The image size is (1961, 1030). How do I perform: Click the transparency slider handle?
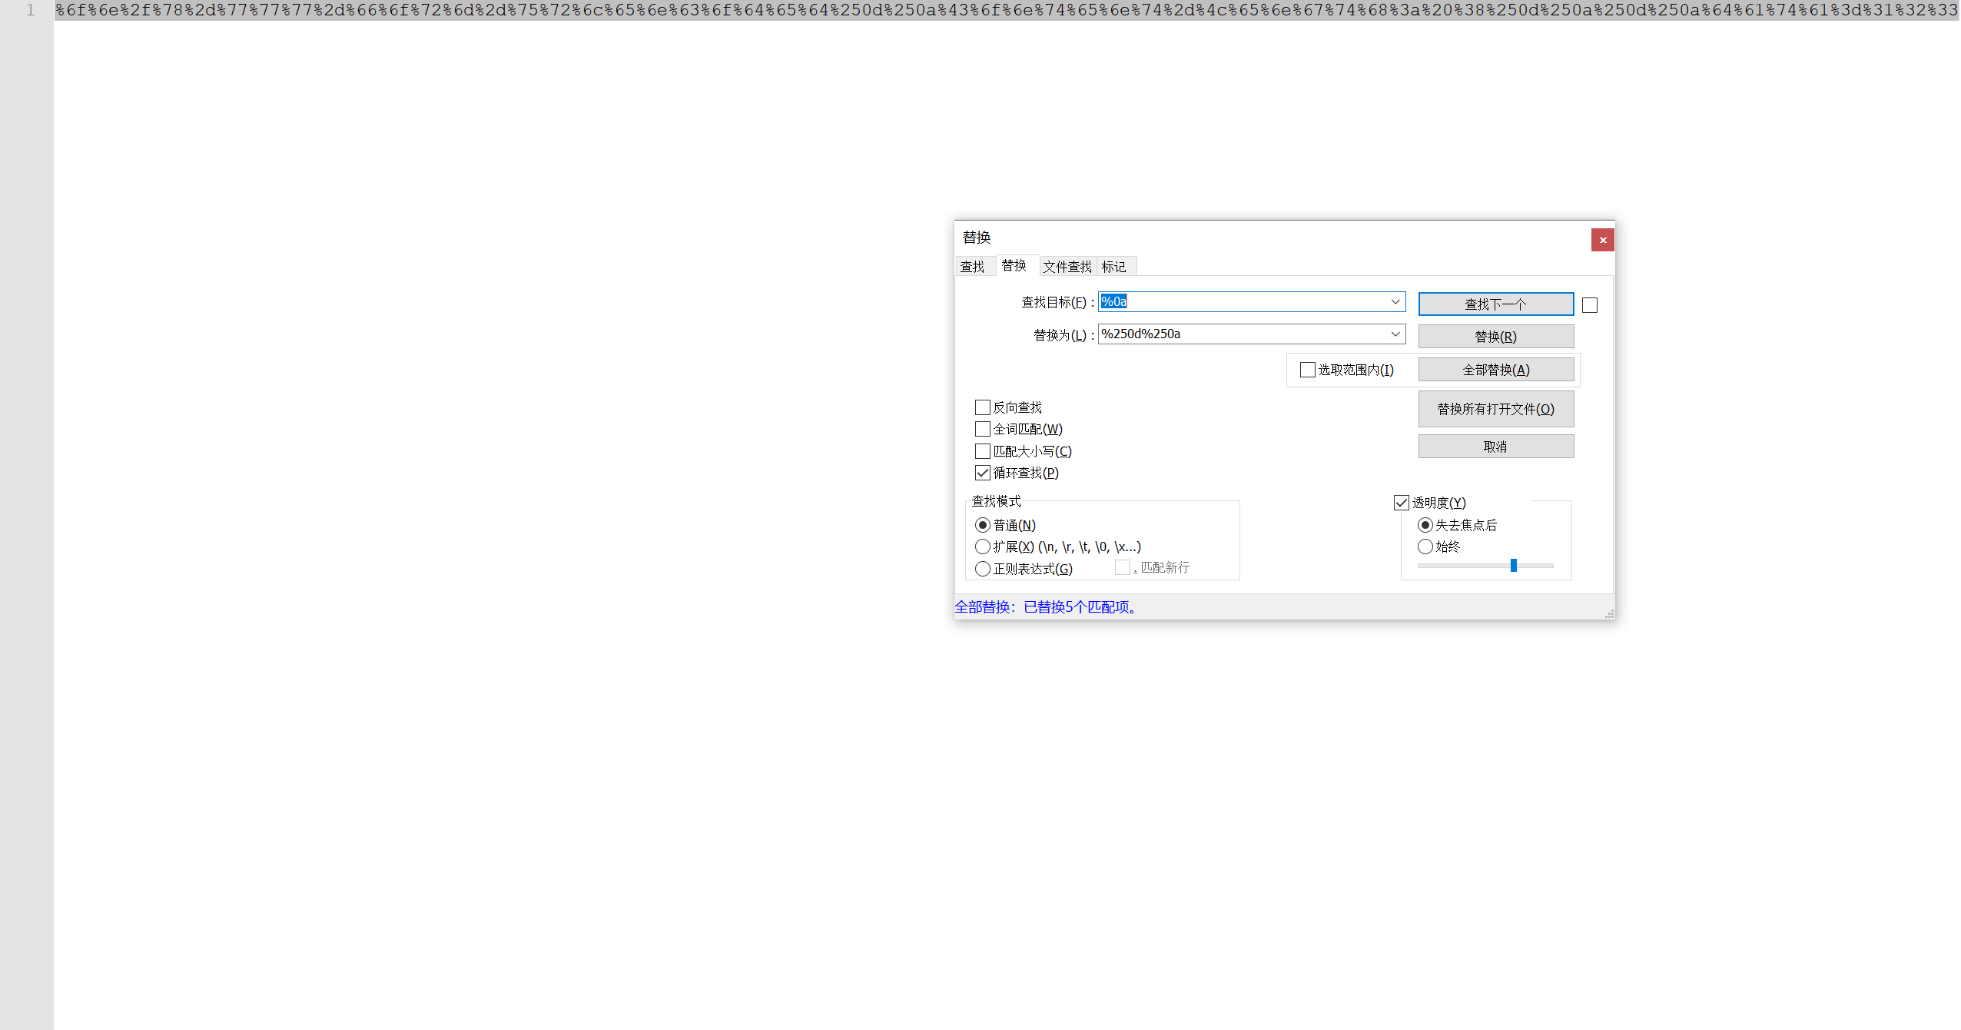(1513, 566)
